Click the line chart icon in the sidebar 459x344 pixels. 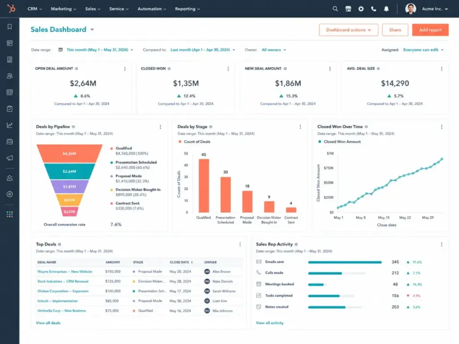click(10, 125)
